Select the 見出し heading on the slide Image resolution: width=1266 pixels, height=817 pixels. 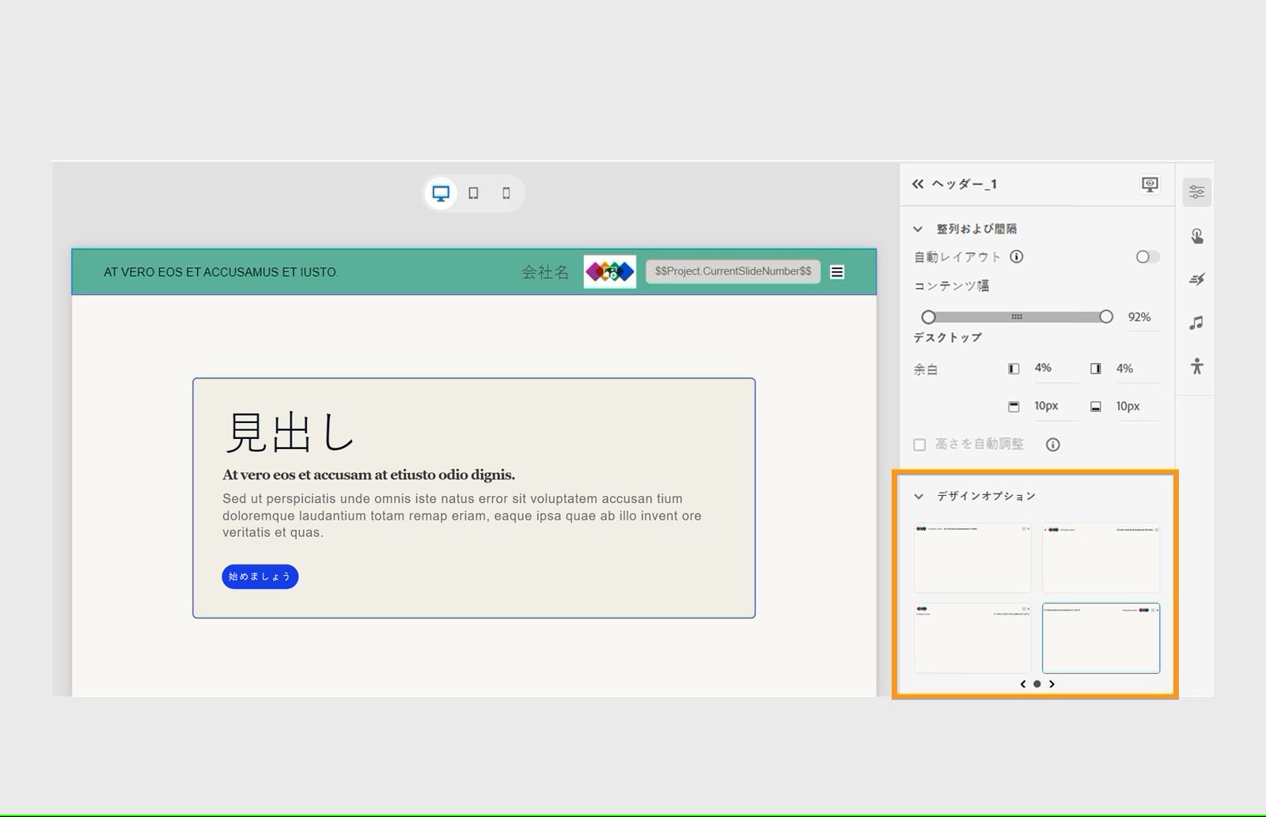(x=289, y=433)
